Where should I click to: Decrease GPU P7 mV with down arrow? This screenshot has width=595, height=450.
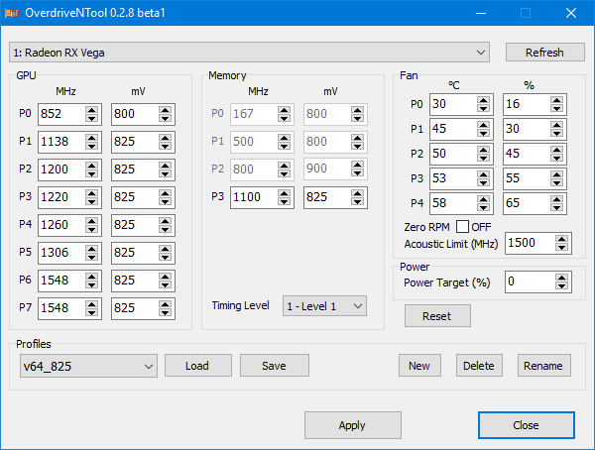click(x=165, y=312)
